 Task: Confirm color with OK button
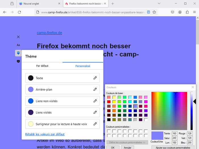coord(113,148)
